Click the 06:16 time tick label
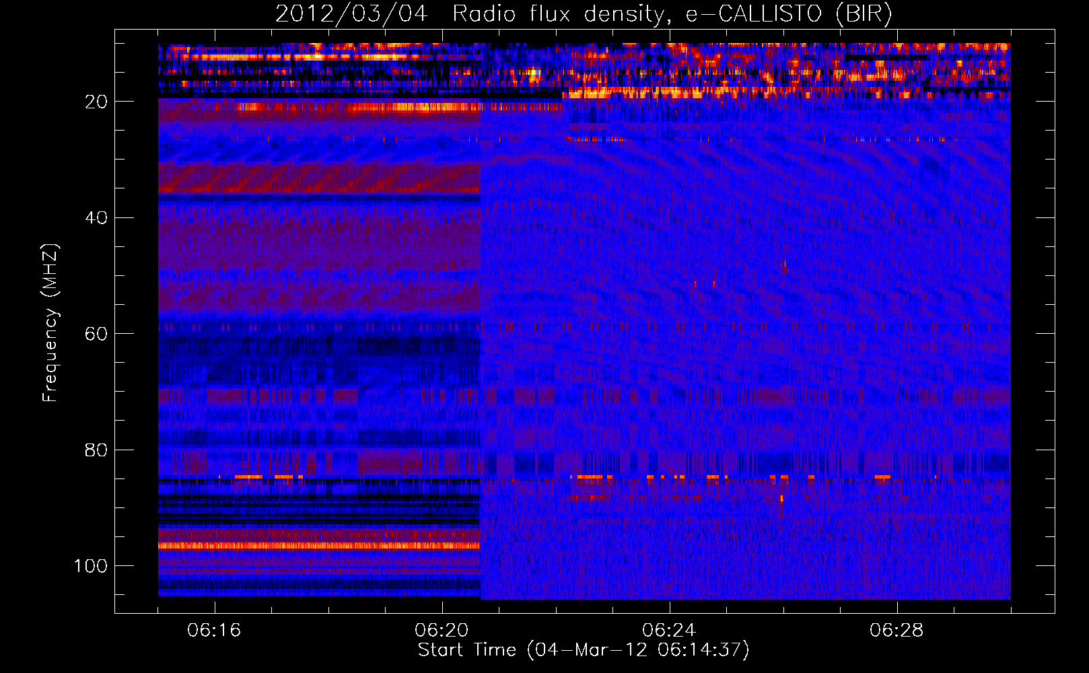The height and width of the screenshot is (673, 1089). pos(214,631)
